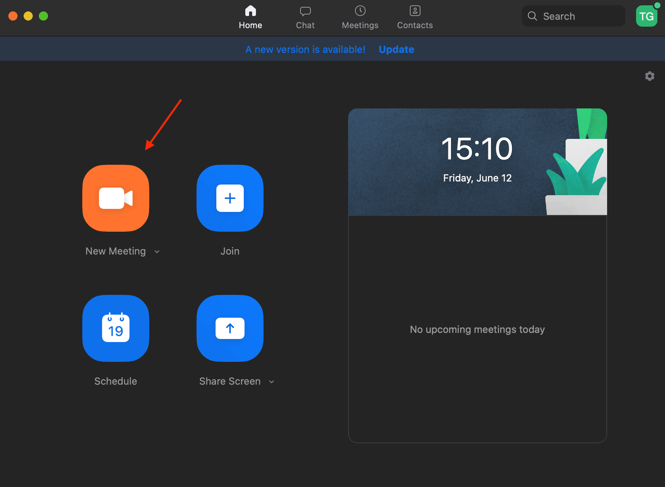This screenshot has width=665, height=487.
Task: Switch to the Home tab
Action: click(251, 18)
